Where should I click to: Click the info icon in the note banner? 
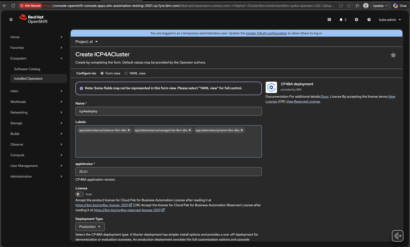pos(81,88)
